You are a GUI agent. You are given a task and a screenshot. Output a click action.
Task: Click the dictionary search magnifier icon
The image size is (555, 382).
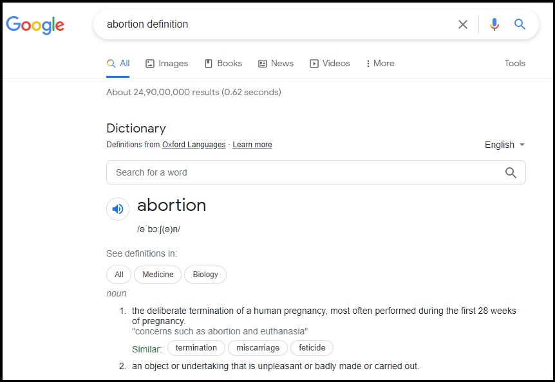click(x=511, y=172)
